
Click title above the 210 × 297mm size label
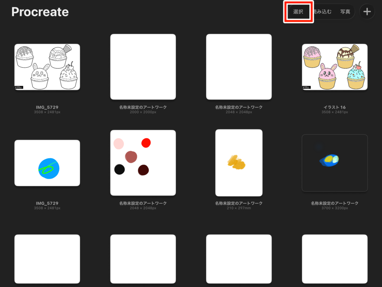click(x=239, y=203)
